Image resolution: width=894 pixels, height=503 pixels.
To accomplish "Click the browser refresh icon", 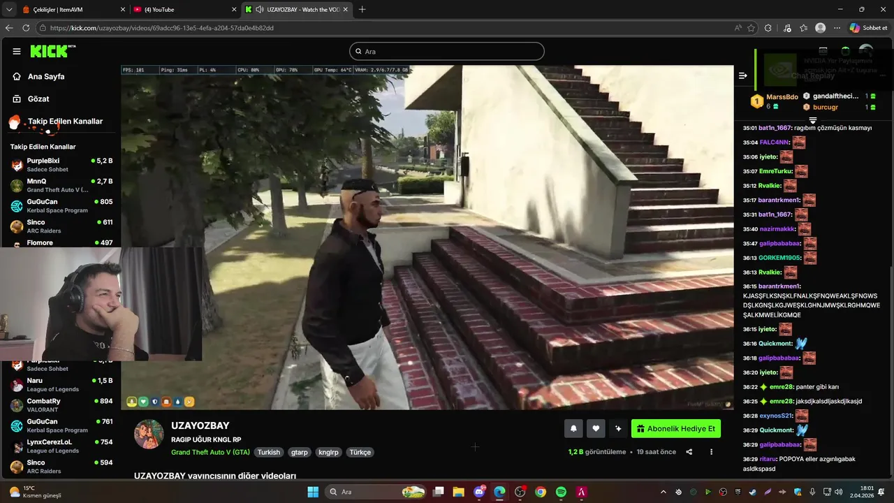I will pos(26,28).
